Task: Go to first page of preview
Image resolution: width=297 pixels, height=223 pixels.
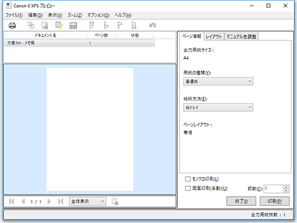Action: pyautogui.click(x=12, y=201)
